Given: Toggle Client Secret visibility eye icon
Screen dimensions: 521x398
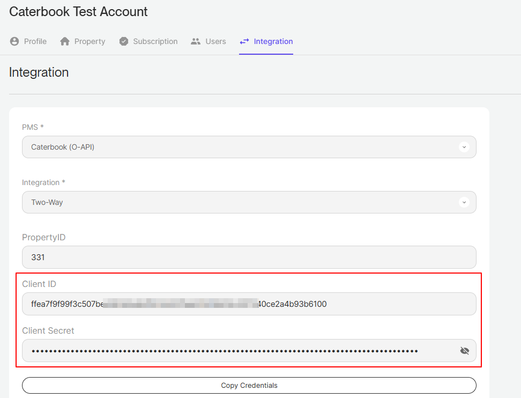Looking at the screenshot, I should 465,350.
